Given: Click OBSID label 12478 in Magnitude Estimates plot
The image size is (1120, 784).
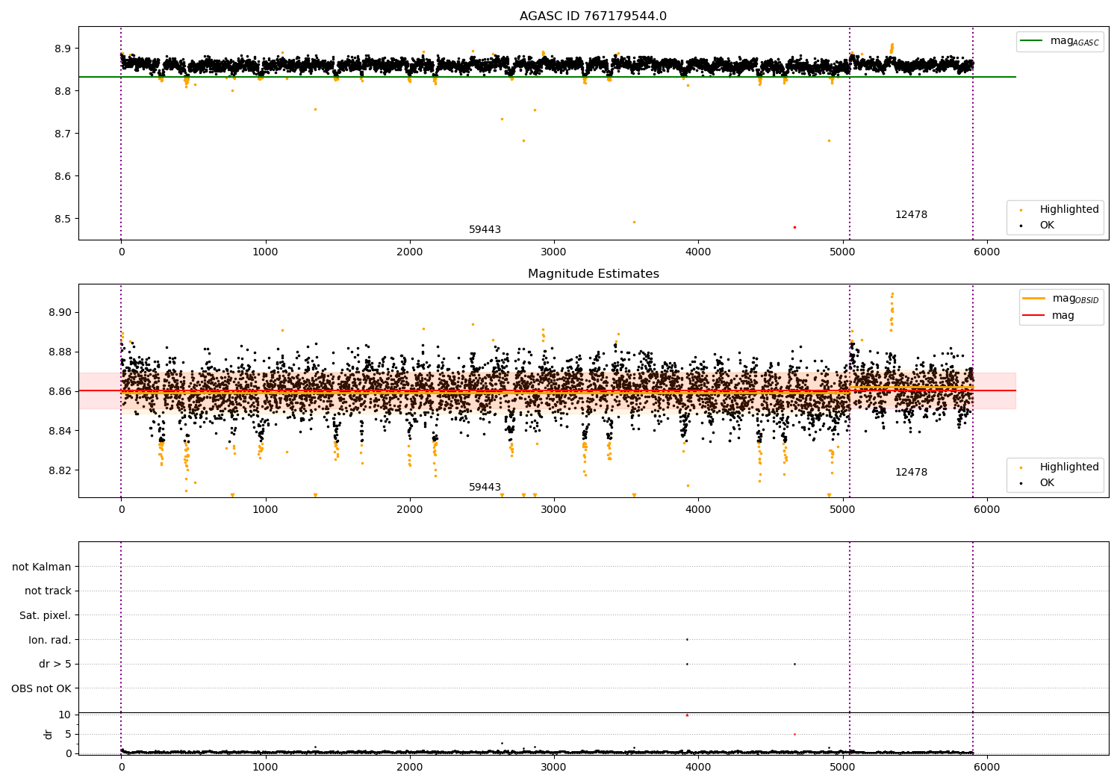Looking at the screenshot, I should 911,472.
